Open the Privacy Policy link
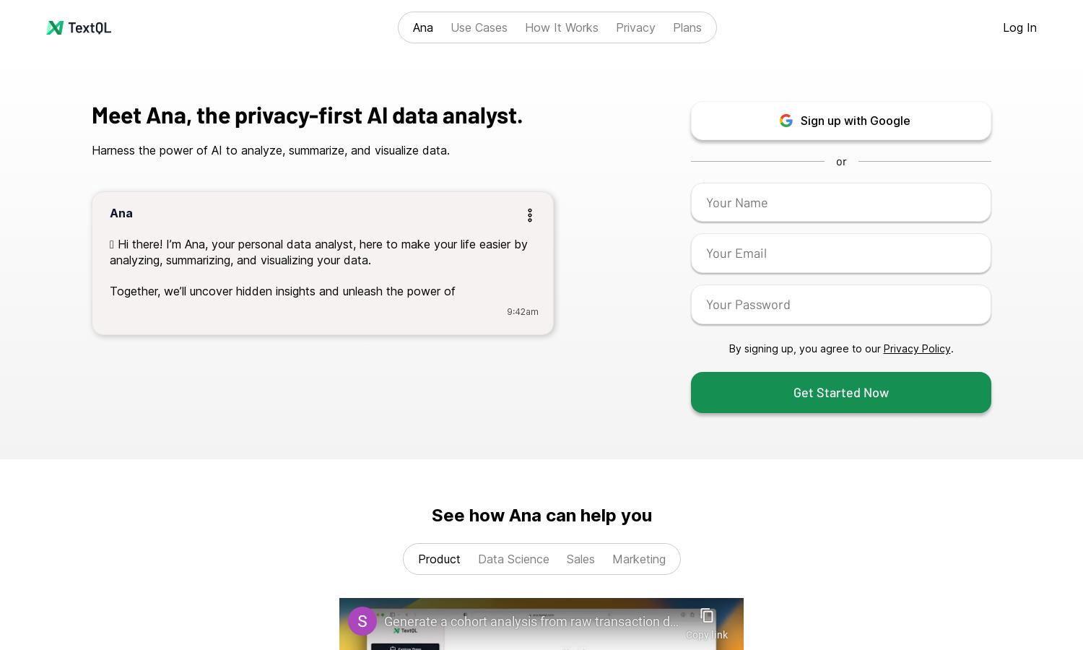Image resolution: width=1083 pixels, height=650 pixels. (x=917, y=349)
